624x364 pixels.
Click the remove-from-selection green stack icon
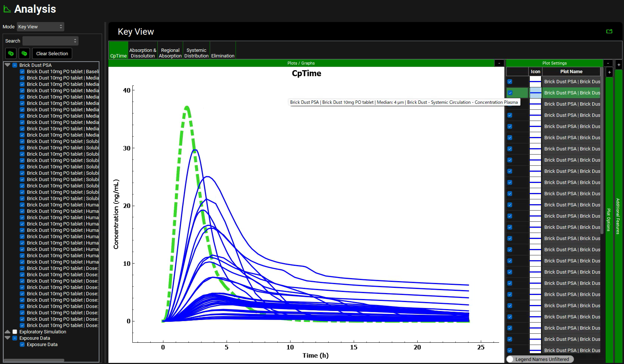pyautogui.click(x=24, y=53)
